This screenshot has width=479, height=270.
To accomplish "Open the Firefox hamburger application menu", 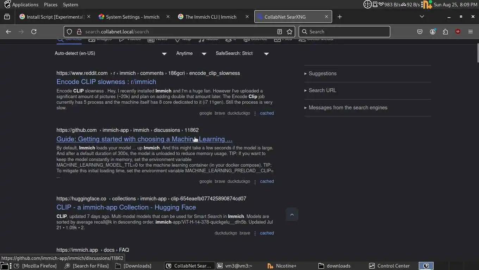I will [x=471, y=32].
